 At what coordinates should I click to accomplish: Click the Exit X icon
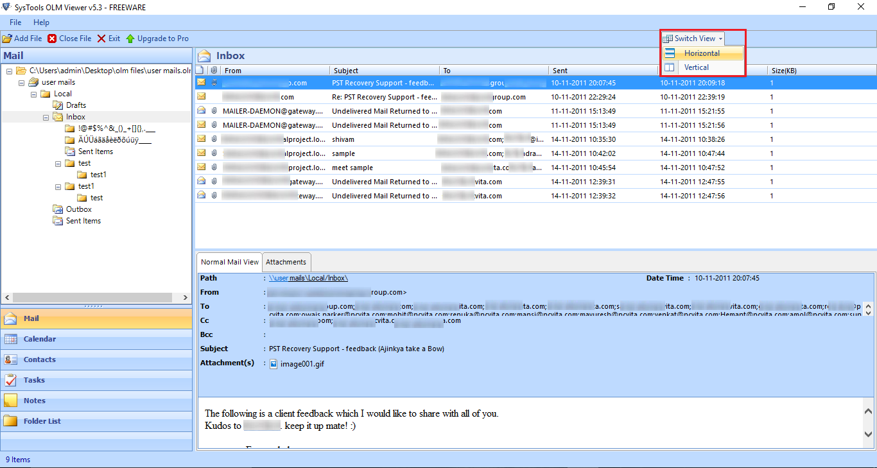click(x=101, y=39)
